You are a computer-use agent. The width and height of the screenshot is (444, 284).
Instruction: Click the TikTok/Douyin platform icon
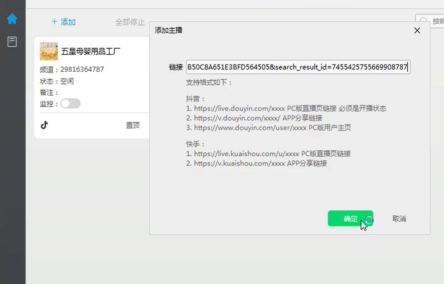click(45, 125)
